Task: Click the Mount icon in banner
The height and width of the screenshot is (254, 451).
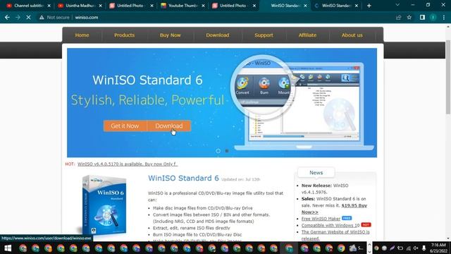Action: click(284, 85)
